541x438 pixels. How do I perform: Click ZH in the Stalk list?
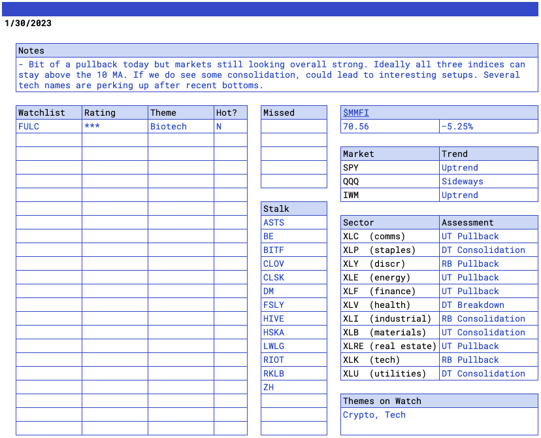(294, 387)
